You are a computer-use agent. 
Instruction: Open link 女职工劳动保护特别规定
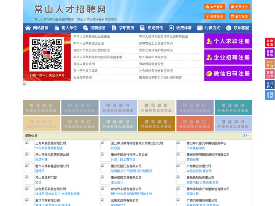(156, 50)
